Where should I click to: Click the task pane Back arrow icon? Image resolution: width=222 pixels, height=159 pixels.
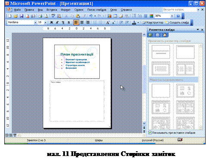pos(150,35)
